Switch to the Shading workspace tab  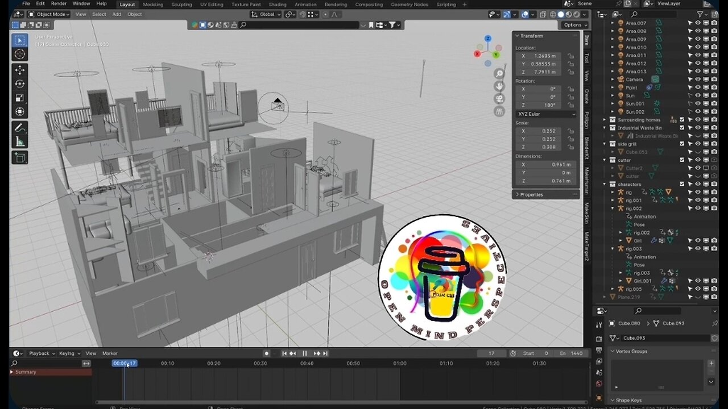(278, 4)
